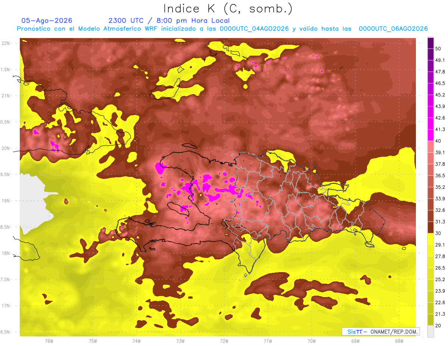The height and width of the screenshot is (346, 448).
Task: Click the '22N' latitude axis label
Action: point(6,43)
